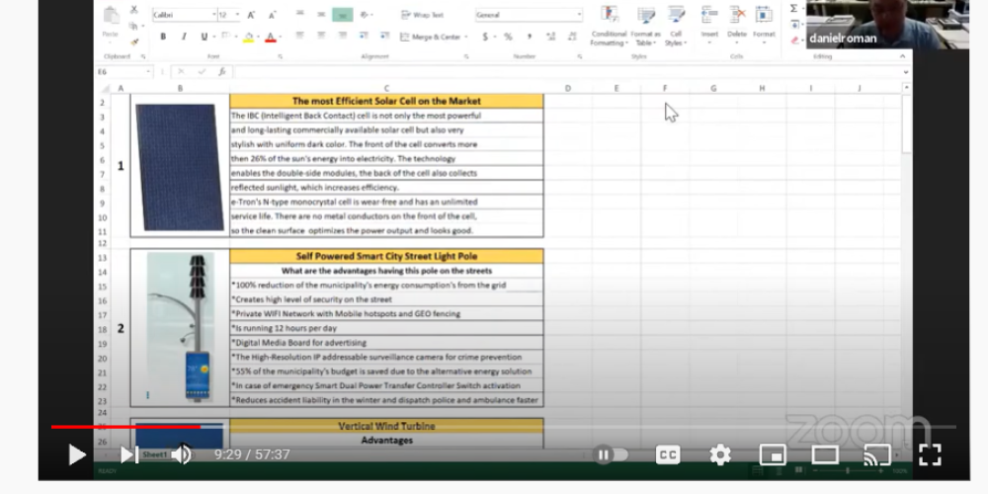Center text horizontally
Image resolution: width=988 pixels, height=494 pixels.
coord(321,37)
